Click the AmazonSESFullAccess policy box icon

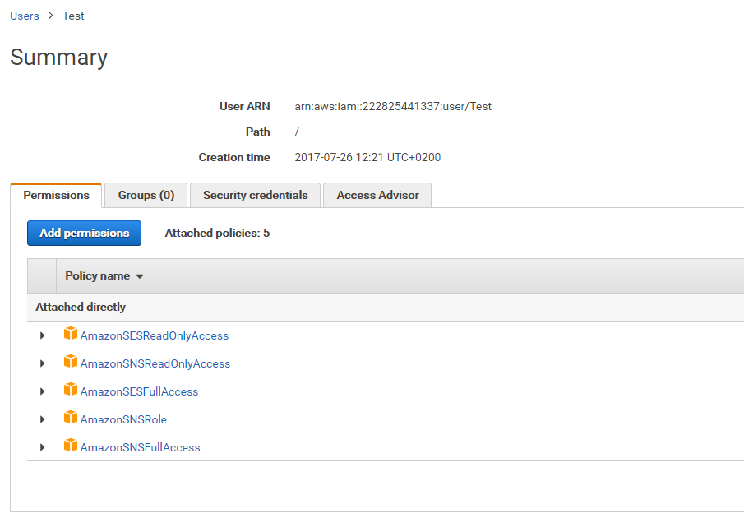click(x=71, y=390)
